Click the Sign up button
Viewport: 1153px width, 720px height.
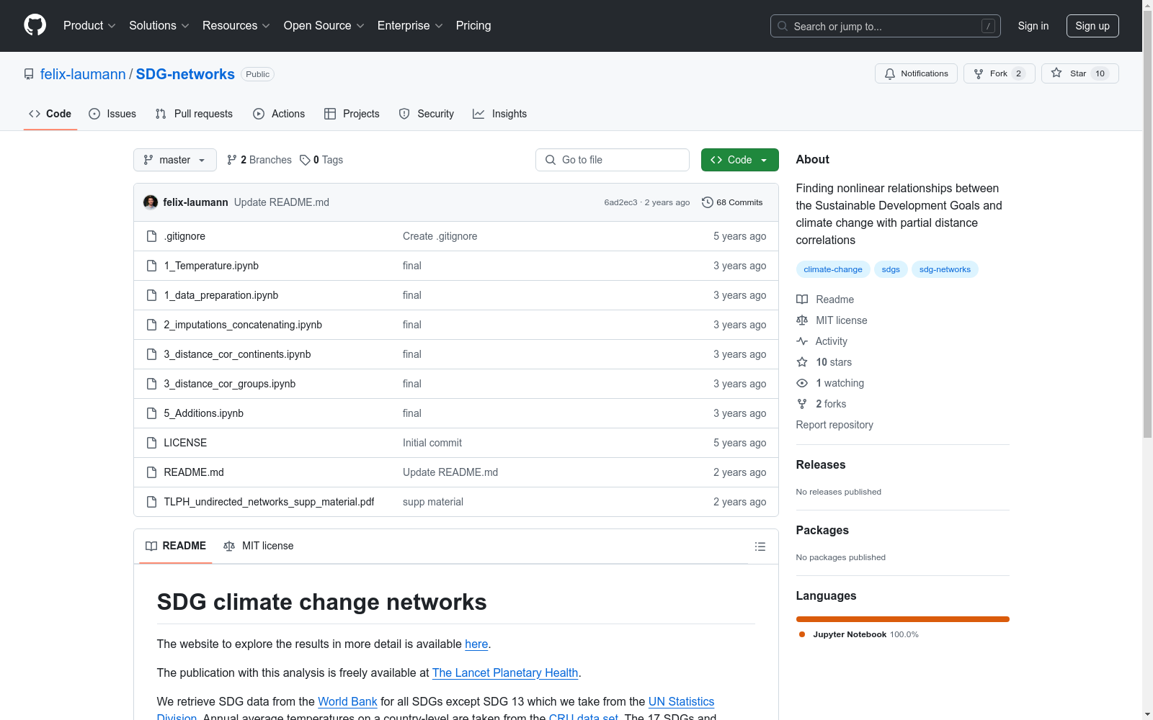point(1092,26)
